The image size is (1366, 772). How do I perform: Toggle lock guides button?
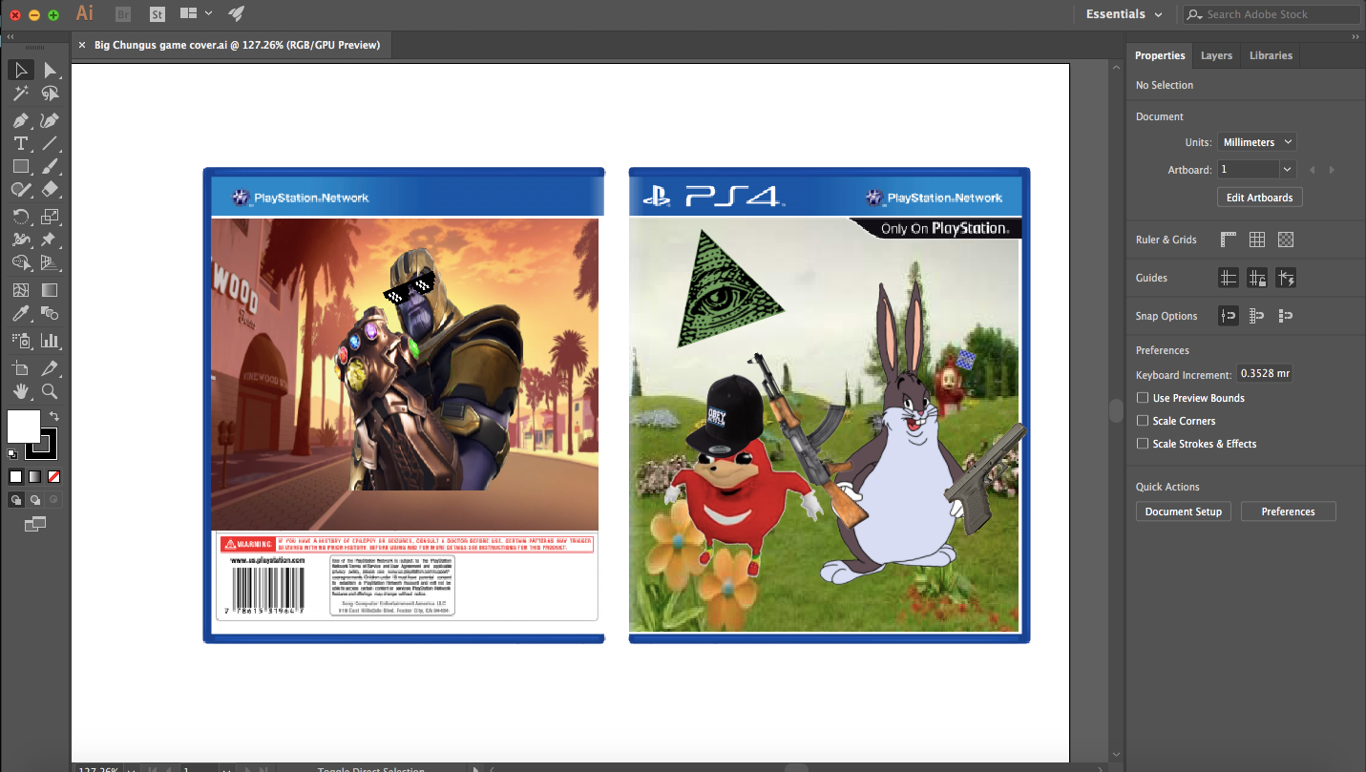pyautogui.click(x=1257, y=278)
